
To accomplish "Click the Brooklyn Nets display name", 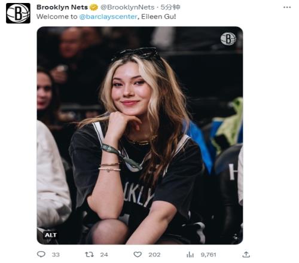I will tap(62, 7).
